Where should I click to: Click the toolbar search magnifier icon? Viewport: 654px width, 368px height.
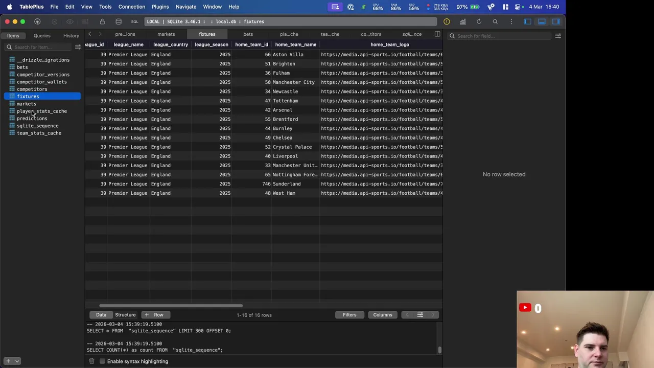495,21
